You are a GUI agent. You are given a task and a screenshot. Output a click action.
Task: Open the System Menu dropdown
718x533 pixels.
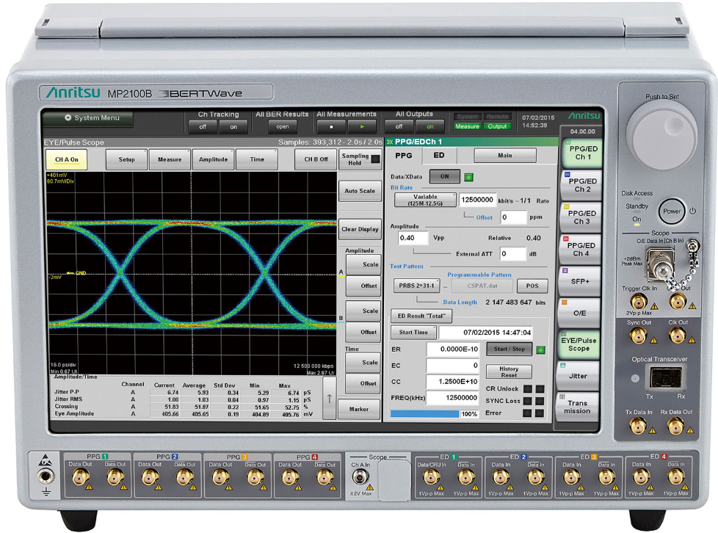(87, 118)
